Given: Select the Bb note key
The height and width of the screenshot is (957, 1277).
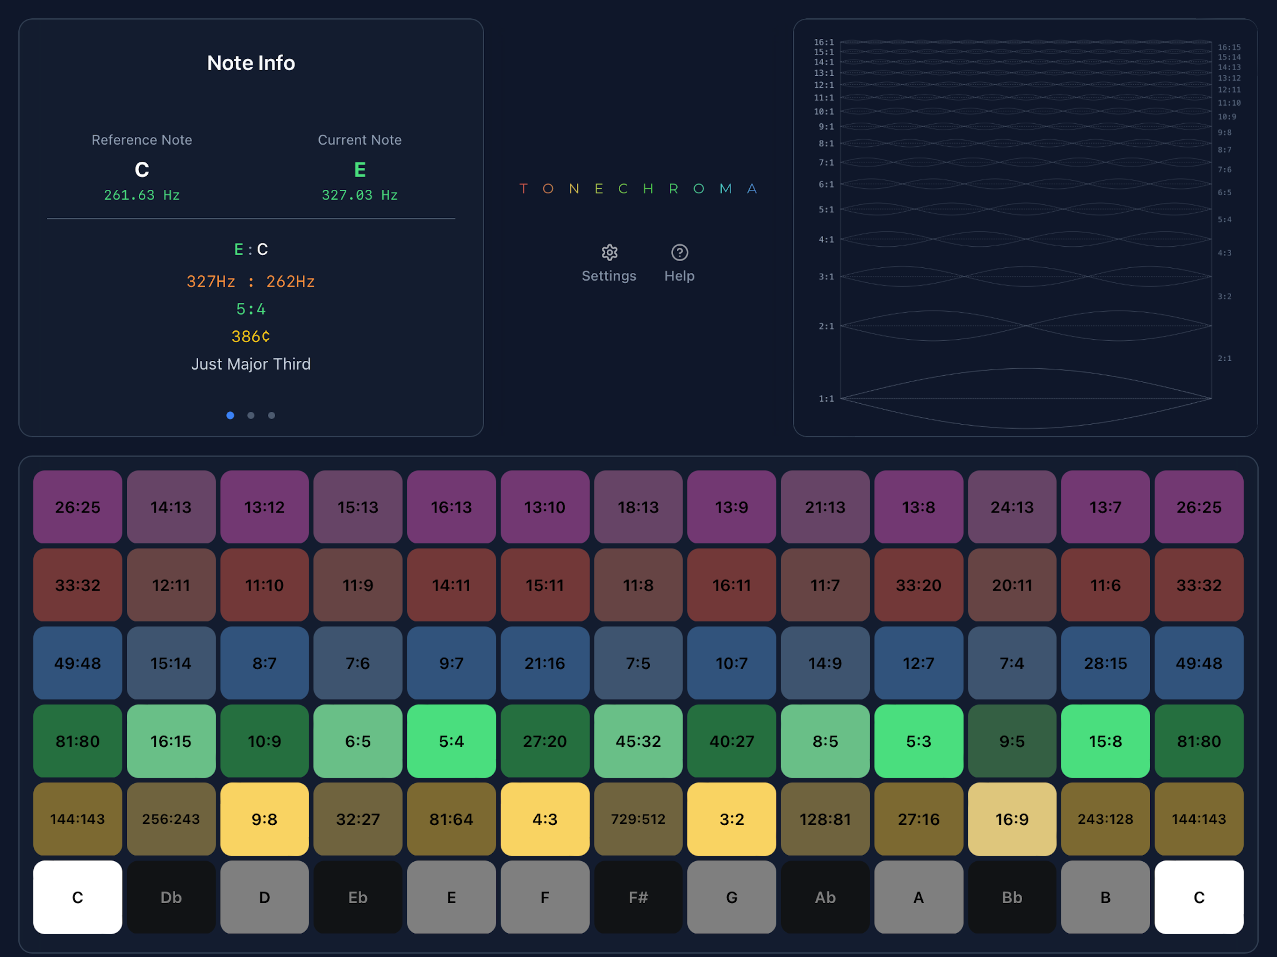Looking at the screenshot, I should pyautogui.click(x=1012, y=897).
